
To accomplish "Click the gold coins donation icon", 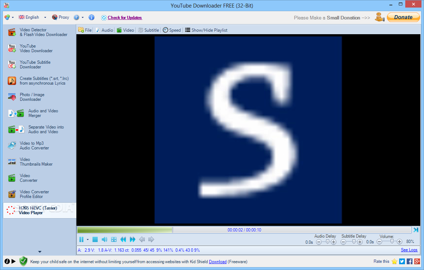I will pyautogui.click(x=380, y=17).
